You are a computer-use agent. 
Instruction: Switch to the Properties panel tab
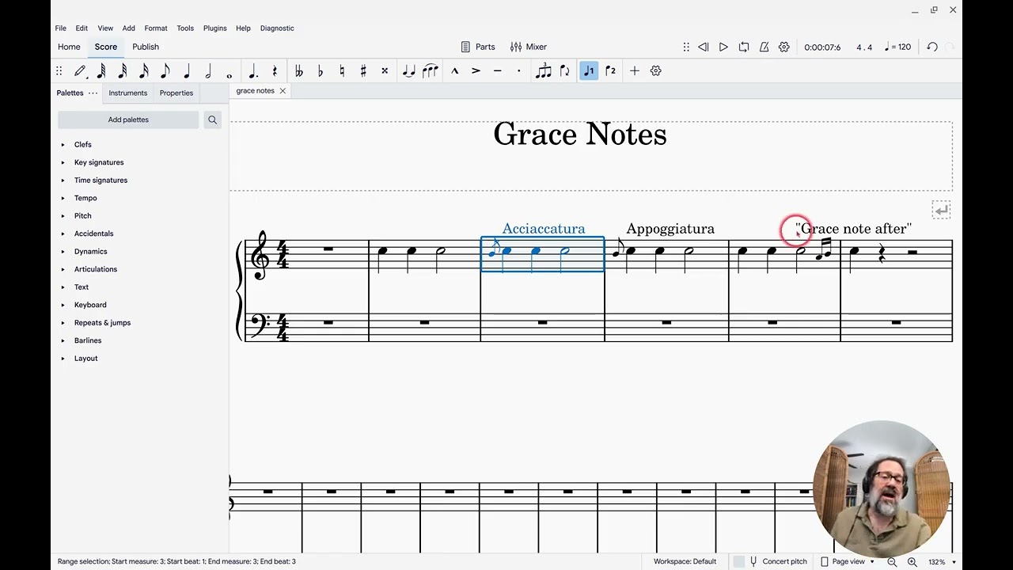(x=176, y=93)
